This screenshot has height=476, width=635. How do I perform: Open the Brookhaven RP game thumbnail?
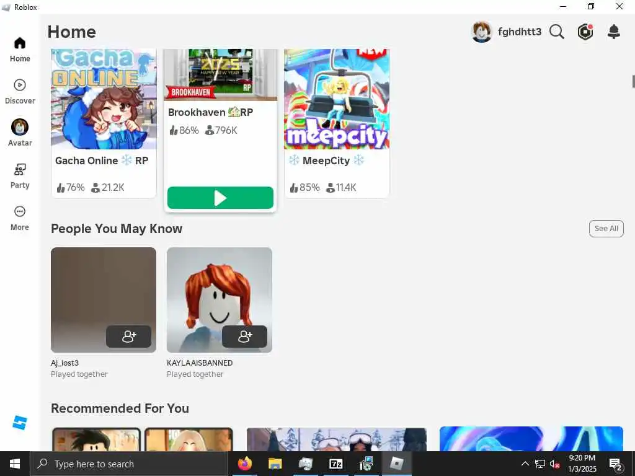221,75
